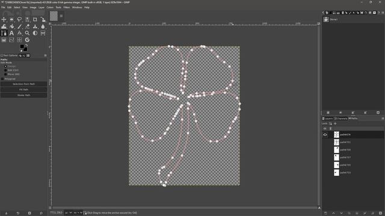Select the path4702 row
385x216 pixels.
coord(353,142)
